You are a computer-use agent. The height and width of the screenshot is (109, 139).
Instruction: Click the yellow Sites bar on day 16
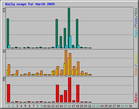pyautogui.click(x=68, y=67)
